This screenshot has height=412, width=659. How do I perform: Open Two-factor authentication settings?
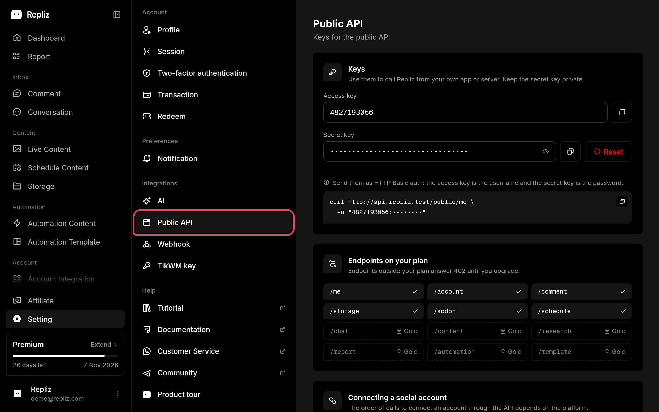214,73
